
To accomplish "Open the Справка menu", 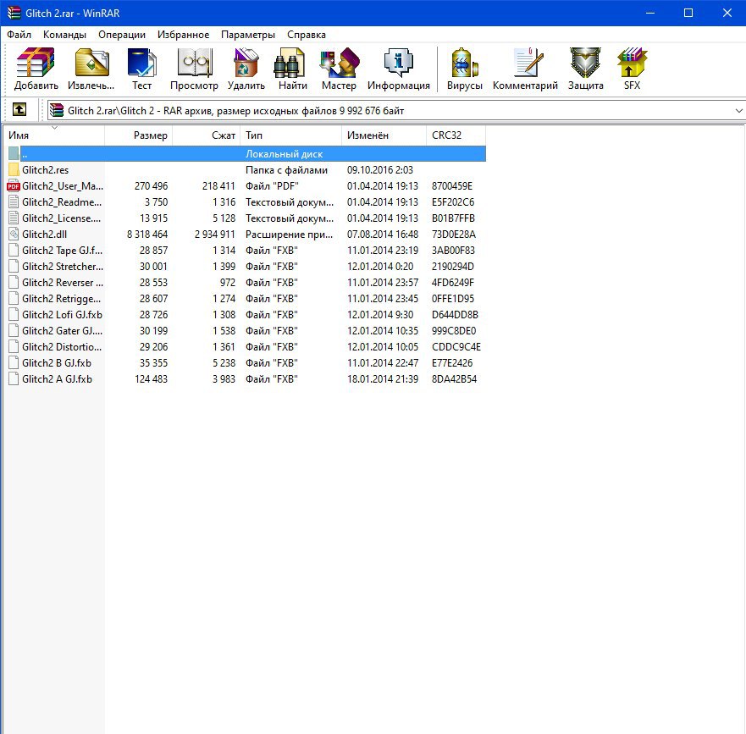I will (x=307, y=35).
